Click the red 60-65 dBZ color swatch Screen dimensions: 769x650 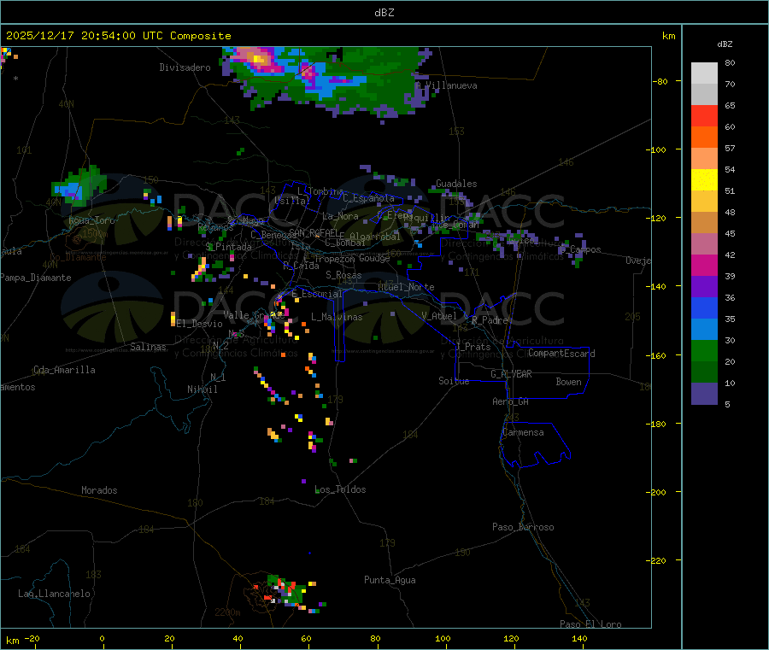[704, 115]
